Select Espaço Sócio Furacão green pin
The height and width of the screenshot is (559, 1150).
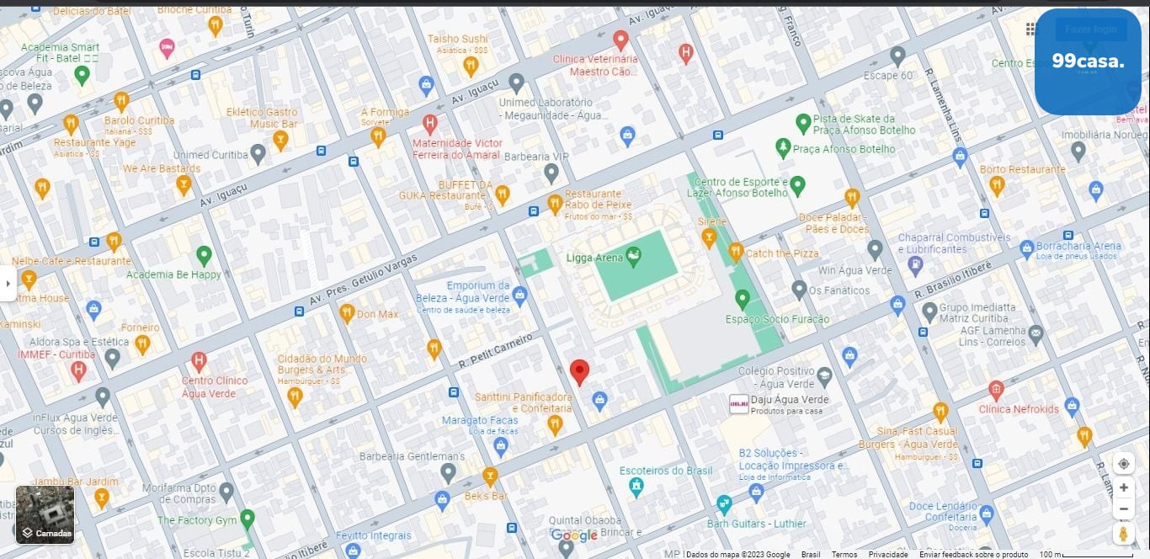[x=742, y=299]
